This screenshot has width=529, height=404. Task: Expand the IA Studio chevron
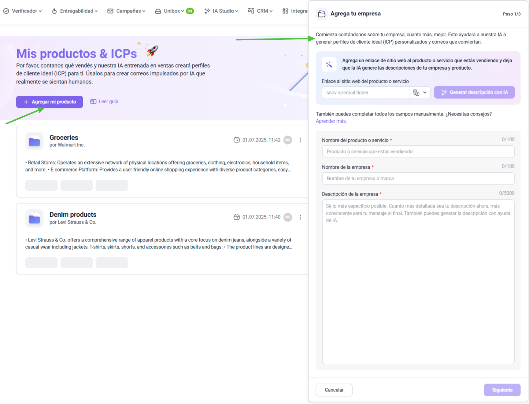(237, 11)
